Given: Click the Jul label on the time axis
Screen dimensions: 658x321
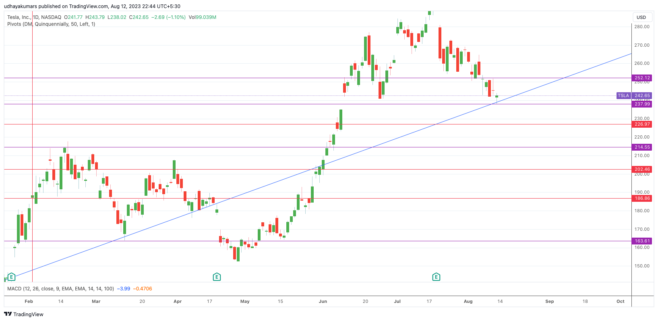Looking at the screenshot, I should pyautogui.click(x=397, y=301).
